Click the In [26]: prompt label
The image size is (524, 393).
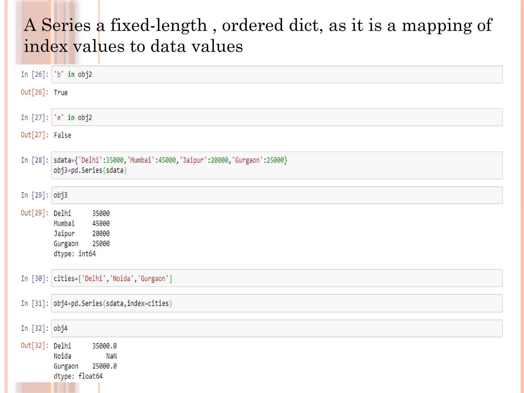(35, 74)
